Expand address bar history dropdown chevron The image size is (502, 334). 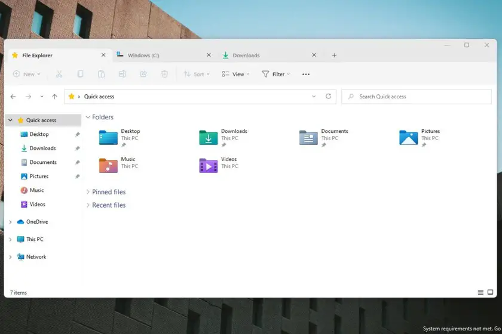tap(314, 96)
